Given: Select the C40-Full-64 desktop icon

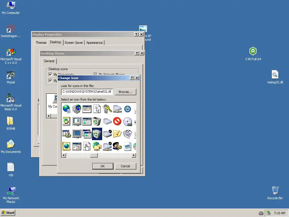Looking at the screenshot, I should click(253, 54).
